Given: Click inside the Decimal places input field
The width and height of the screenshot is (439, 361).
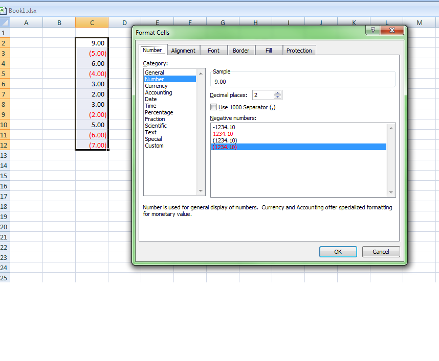Looking at the screenshot, I should [x=264, y=95].
